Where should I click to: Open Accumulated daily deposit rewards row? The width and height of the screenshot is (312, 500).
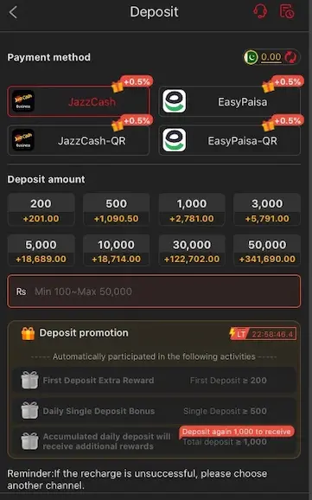[x=154, y=441]
